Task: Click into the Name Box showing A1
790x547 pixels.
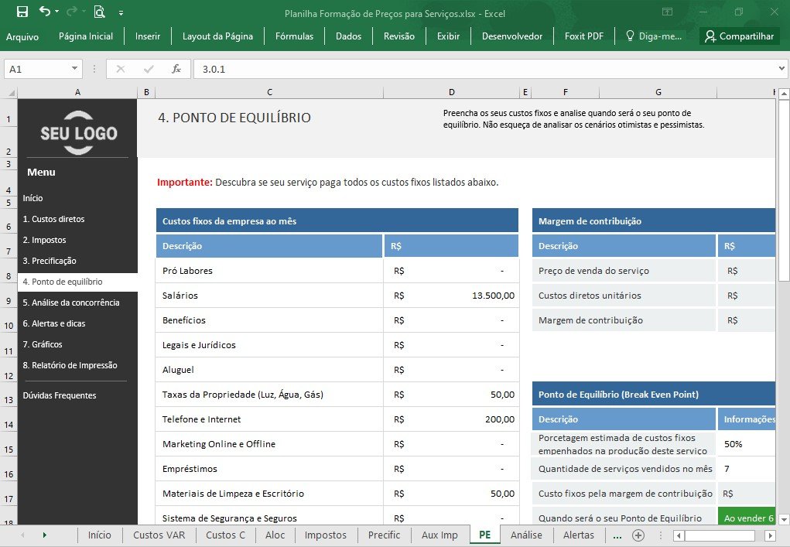Action: tap(36, 69)
